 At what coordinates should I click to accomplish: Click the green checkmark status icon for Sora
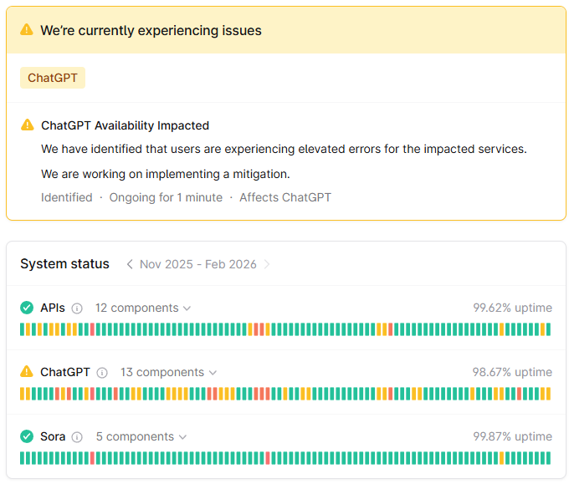click(27, 436)
